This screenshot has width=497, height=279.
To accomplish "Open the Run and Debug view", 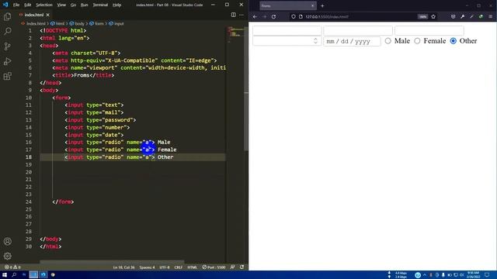I will 7,61.
